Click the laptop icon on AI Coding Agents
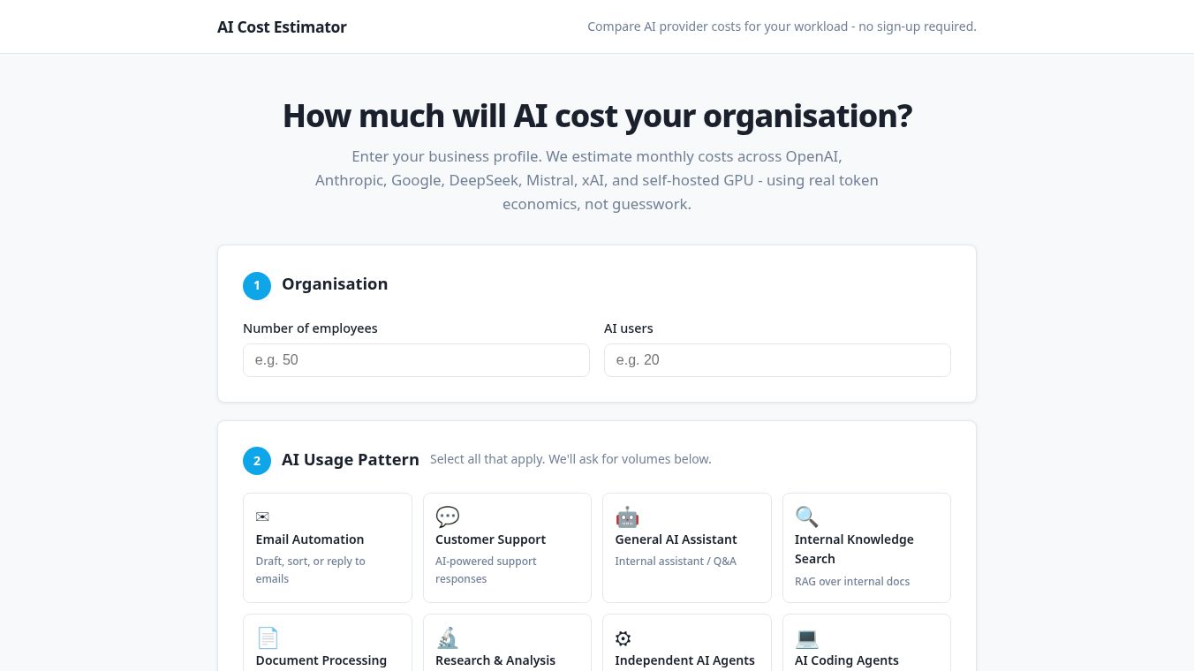The image size is (1194, 671). click(x=806, y=637)
